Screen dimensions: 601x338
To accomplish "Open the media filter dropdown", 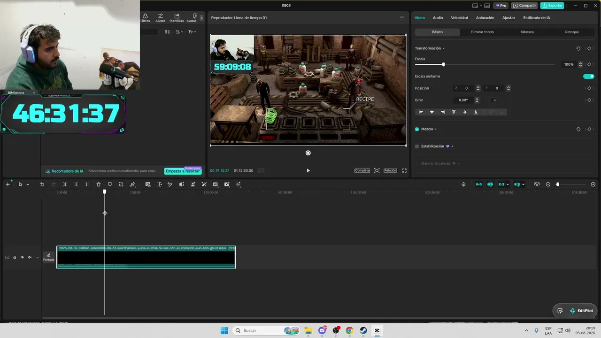I will pos(192,32).
